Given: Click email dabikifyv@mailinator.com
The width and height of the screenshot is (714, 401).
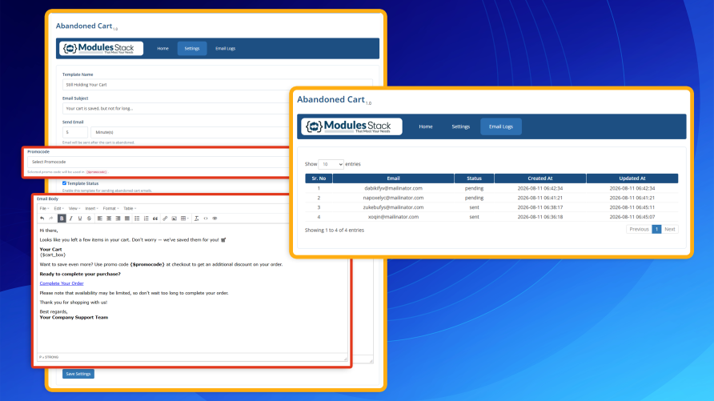Looking at the screenshot, I should (x=394, y=188).
